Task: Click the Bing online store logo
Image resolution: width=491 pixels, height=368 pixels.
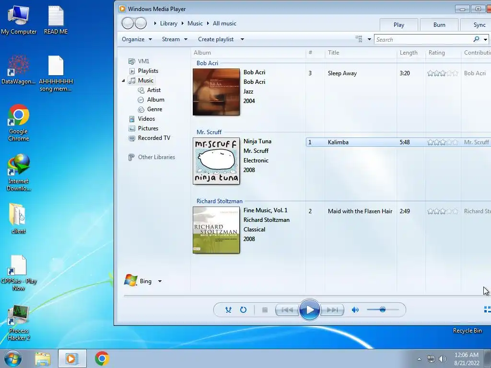Action: 131,280
